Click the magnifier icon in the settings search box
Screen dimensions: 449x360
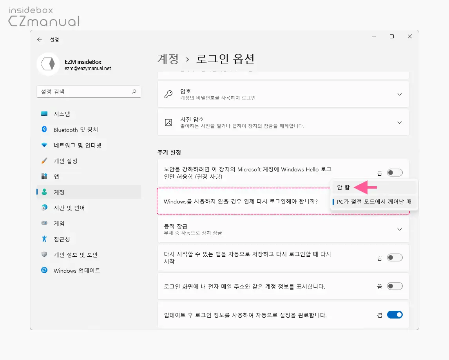point(134,92)
